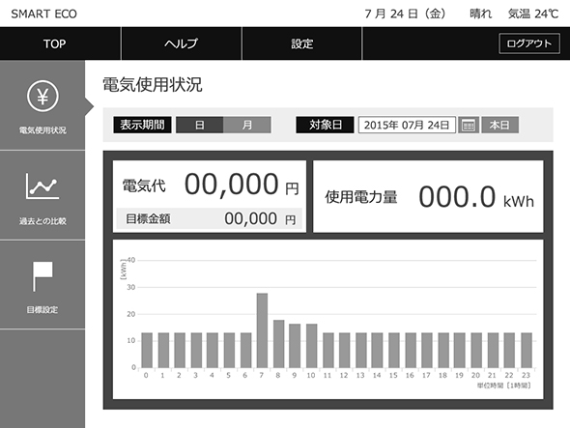
Task: Click the 電気代 amount 00,000 円
Action: (x=242, y=185)
